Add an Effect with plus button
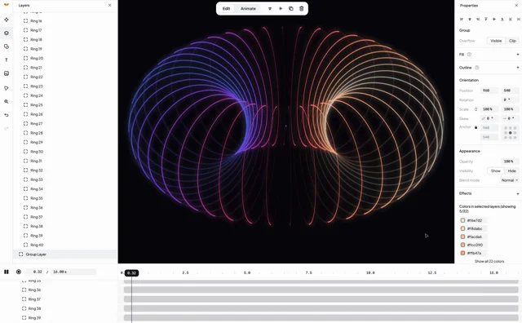The image size is (522, 323). click(518, 193)
